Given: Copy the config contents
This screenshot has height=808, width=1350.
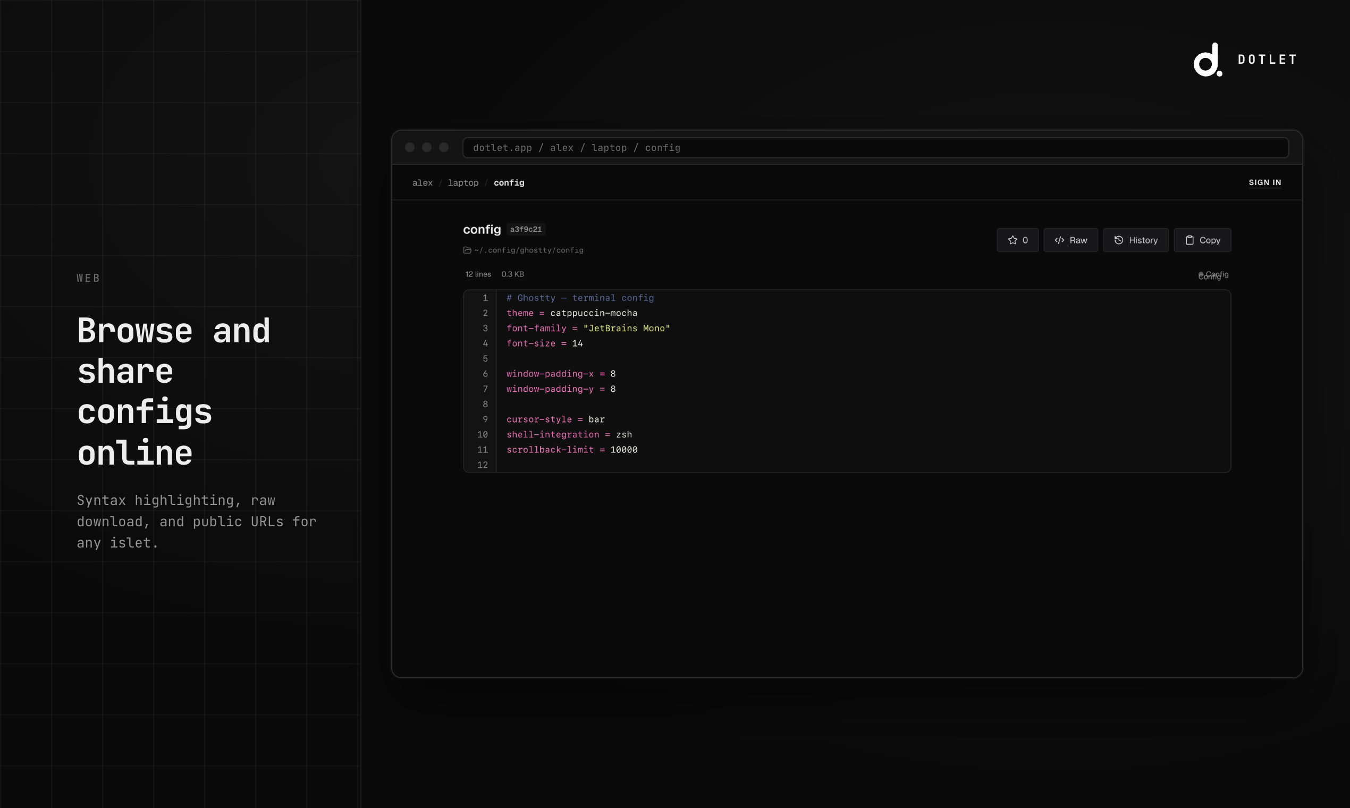Looking at the screenshot, I should coord(1202,240).
